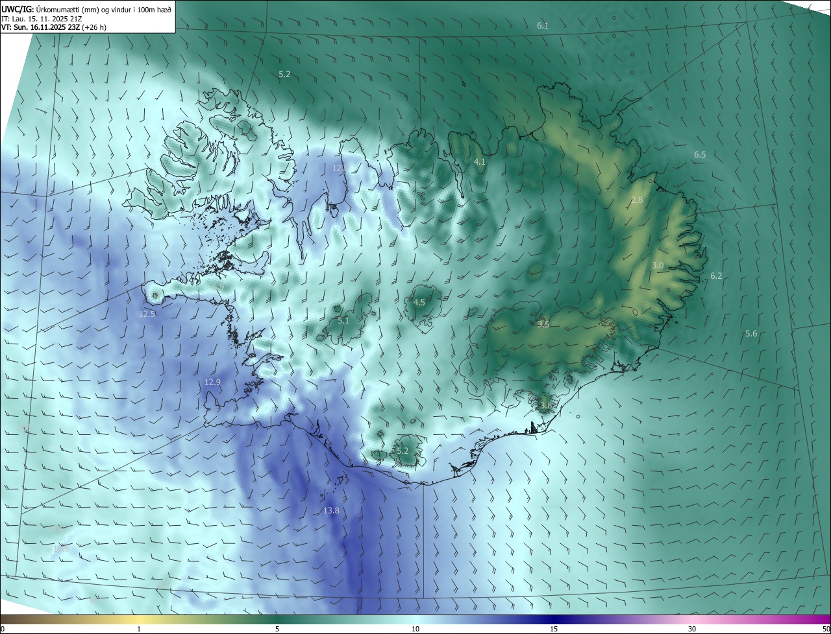This screenshot has width=831, height=634.
Task: Click the 3.0 value in the east
Action: tap(658, 266)
